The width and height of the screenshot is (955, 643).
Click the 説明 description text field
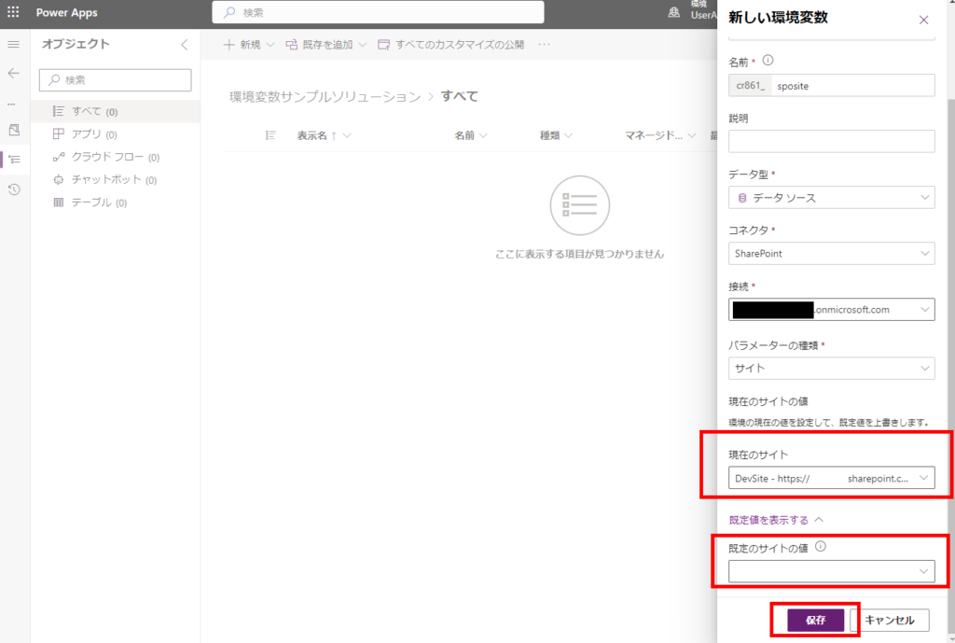831,142
